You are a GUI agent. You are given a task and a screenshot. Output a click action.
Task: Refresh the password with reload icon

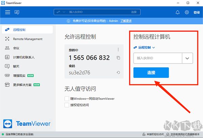coord(118,72)
